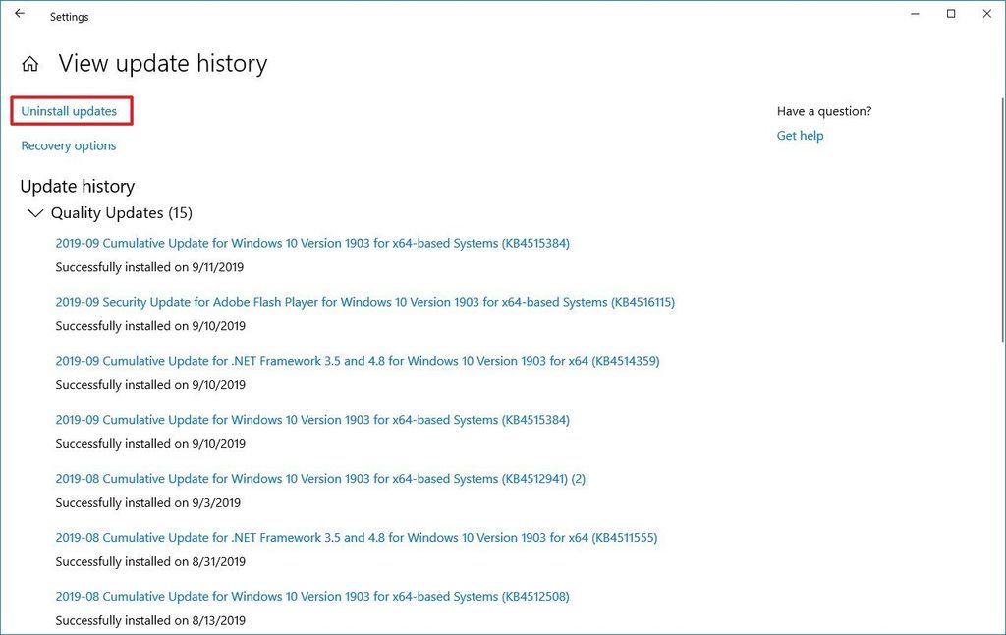1006x635 pixels.
Task: Select the Quality Updates (15) label
Action: click(123, 212)
